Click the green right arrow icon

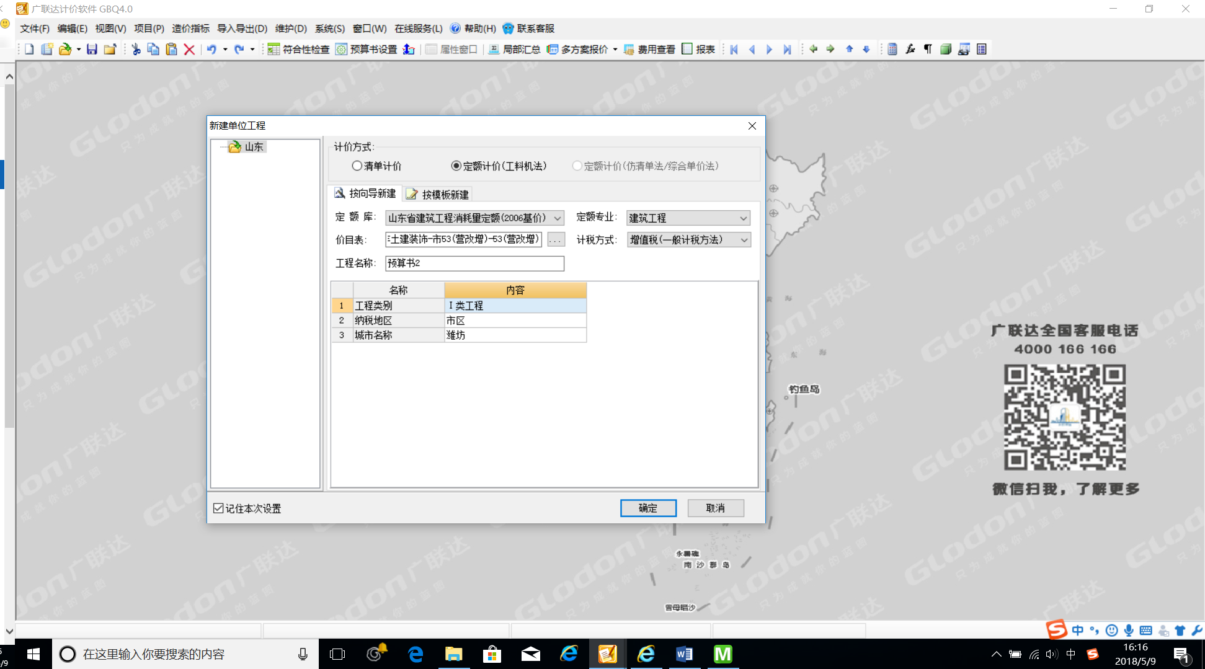click(x=830, y=49)
